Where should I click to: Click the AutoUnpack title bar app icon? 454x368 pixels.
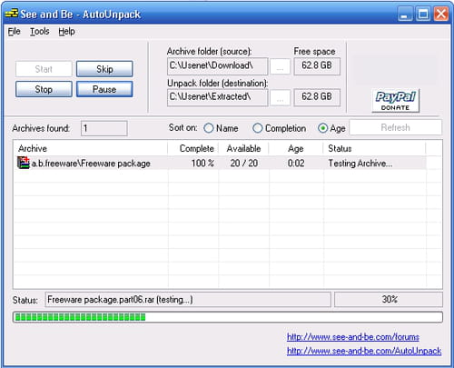tap(12, 14)
